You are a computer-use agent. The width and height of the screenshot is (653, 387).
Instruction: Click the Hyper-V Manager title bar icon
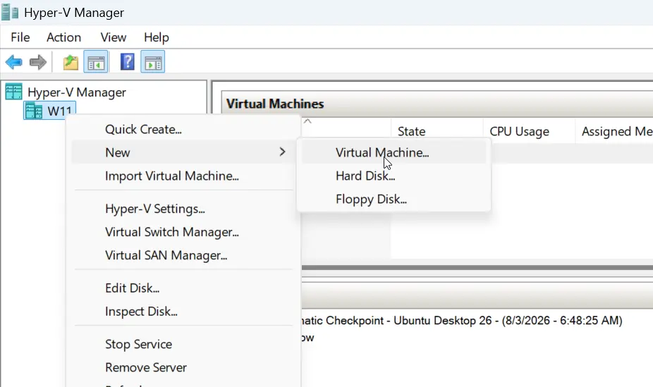point(10,12)
